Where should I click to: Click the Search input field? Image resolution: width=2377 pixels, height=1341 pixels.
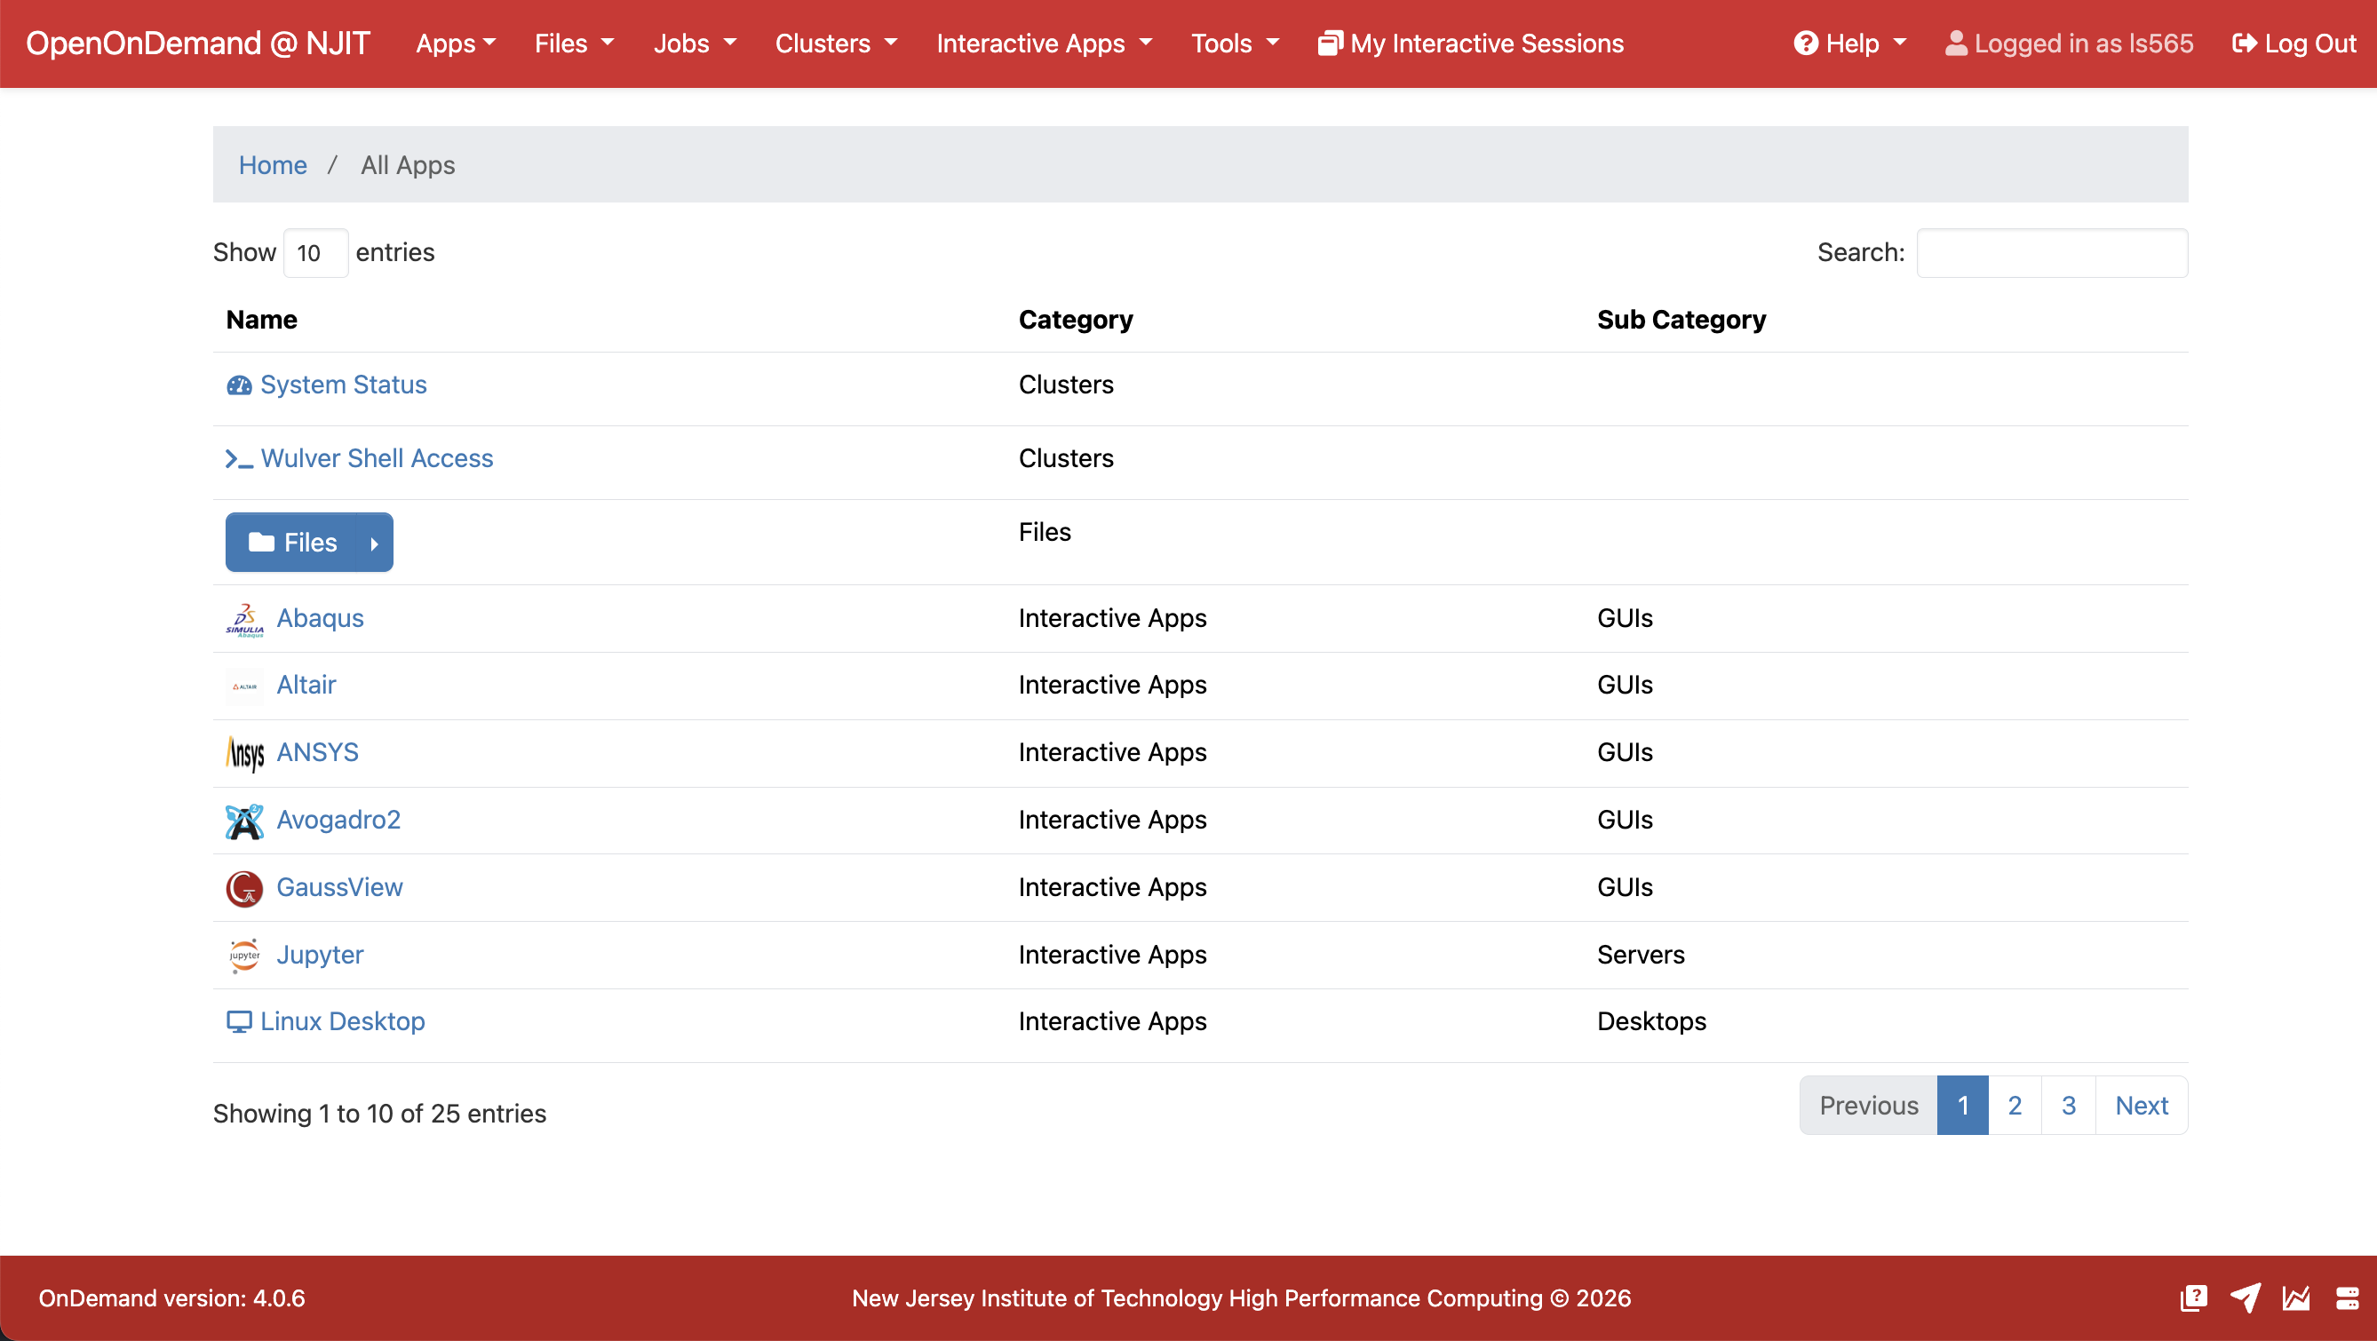point(2051,253)
